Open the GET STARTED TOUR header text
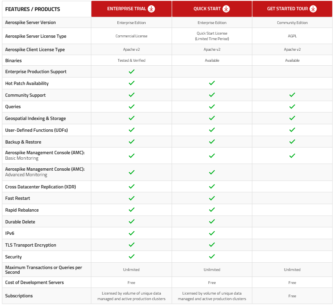Screen dimensions: 335x306 pyautogui.click(x=287, y=9)
